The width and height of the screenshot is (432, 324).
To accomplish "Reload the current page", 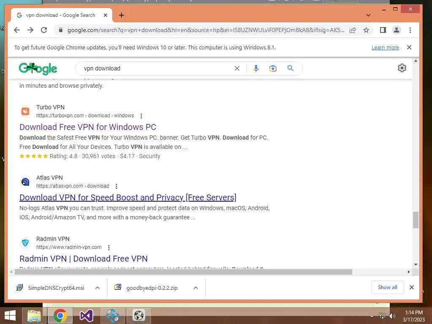I will tap(44, 30).
